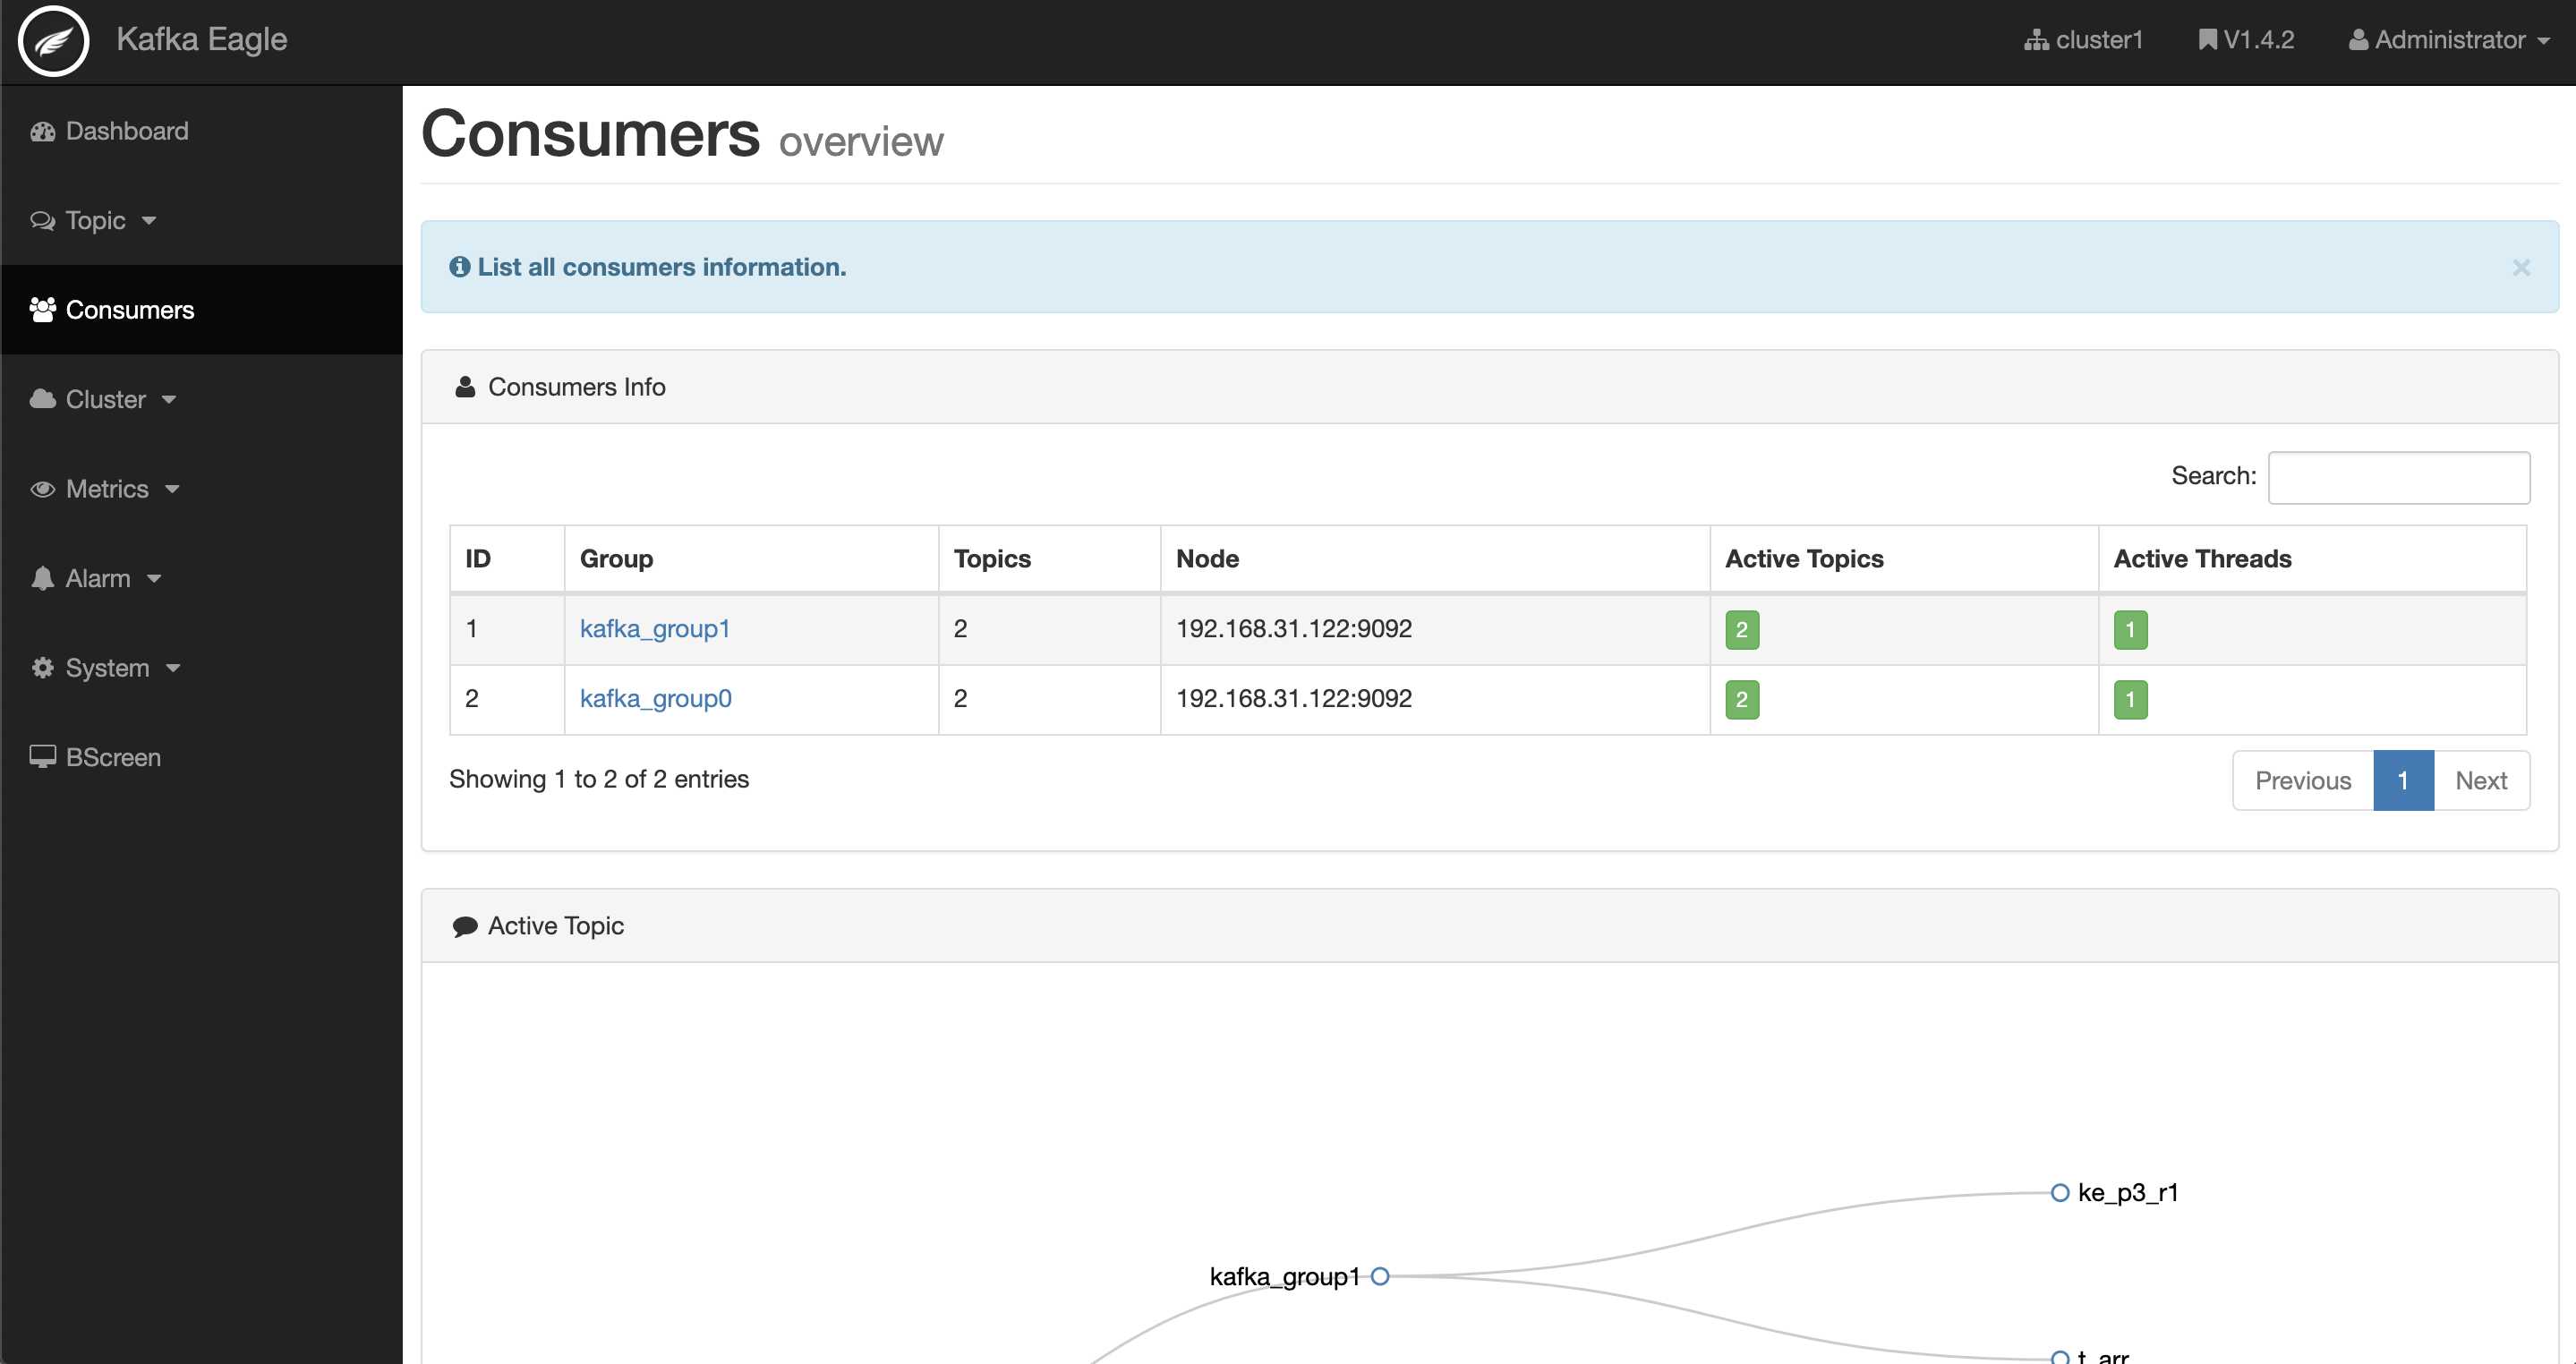The width and height of the screenshot is (2576, 1364).
Task: Click the active threads badge for kafka_group0
Action: (x=2129, y=698)
